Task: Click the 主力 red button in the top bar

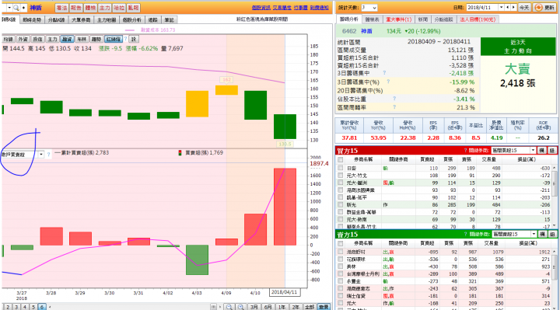Action: point(105,8)
